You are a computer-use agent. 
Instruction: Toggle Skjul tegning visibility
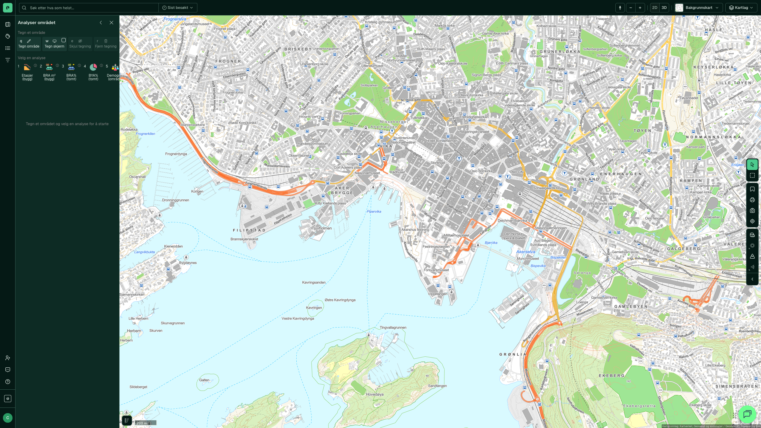coord(80,44)
